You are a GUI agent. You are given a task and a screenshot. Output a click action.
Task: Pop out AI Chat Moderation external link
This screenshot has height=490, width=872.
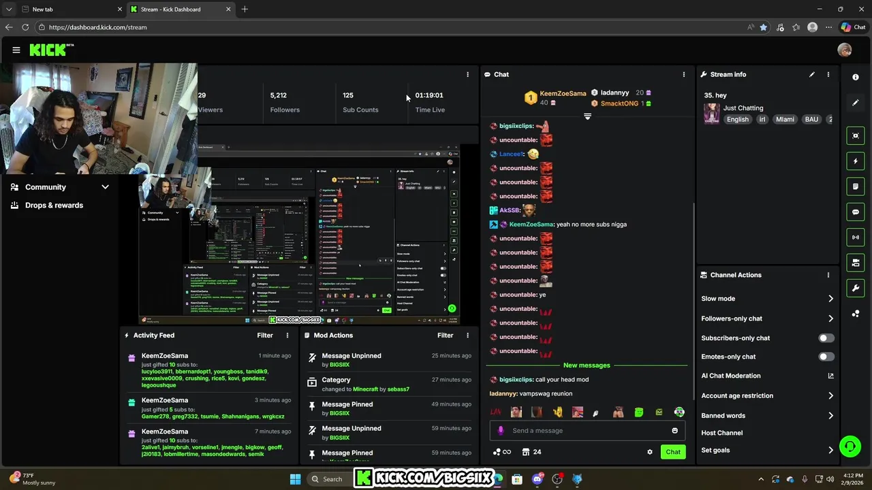(x=830, y=376)
